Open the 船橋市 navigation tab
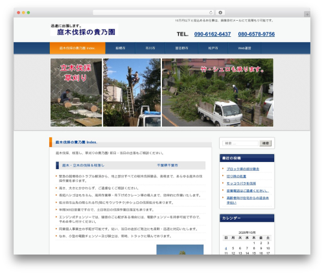Image resolution: width=324 pixels, height=274 pixels. pyautogui.click(x=121, y=48)
